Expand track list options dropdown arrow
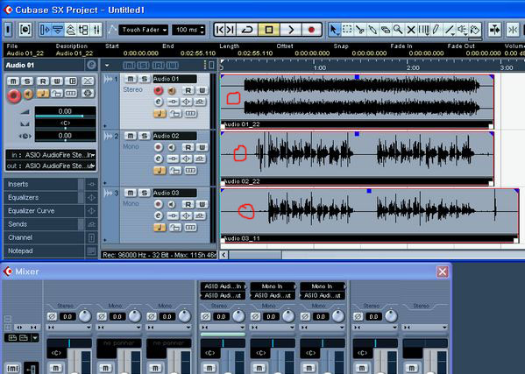525x374 pixels. pyautogui.click(x=107, y=65)
